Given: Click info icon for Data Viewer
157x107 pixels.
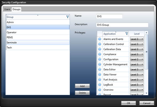Looking at the screenshot, I should click(x=100, y=74).
